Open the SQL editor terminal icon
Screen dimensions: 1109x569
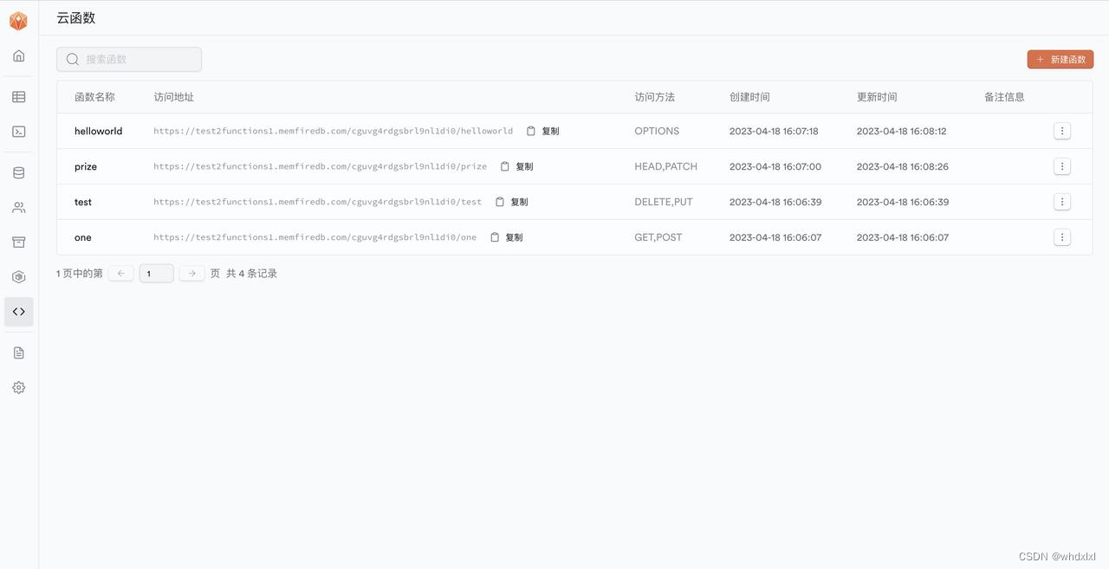pos(18,131)
